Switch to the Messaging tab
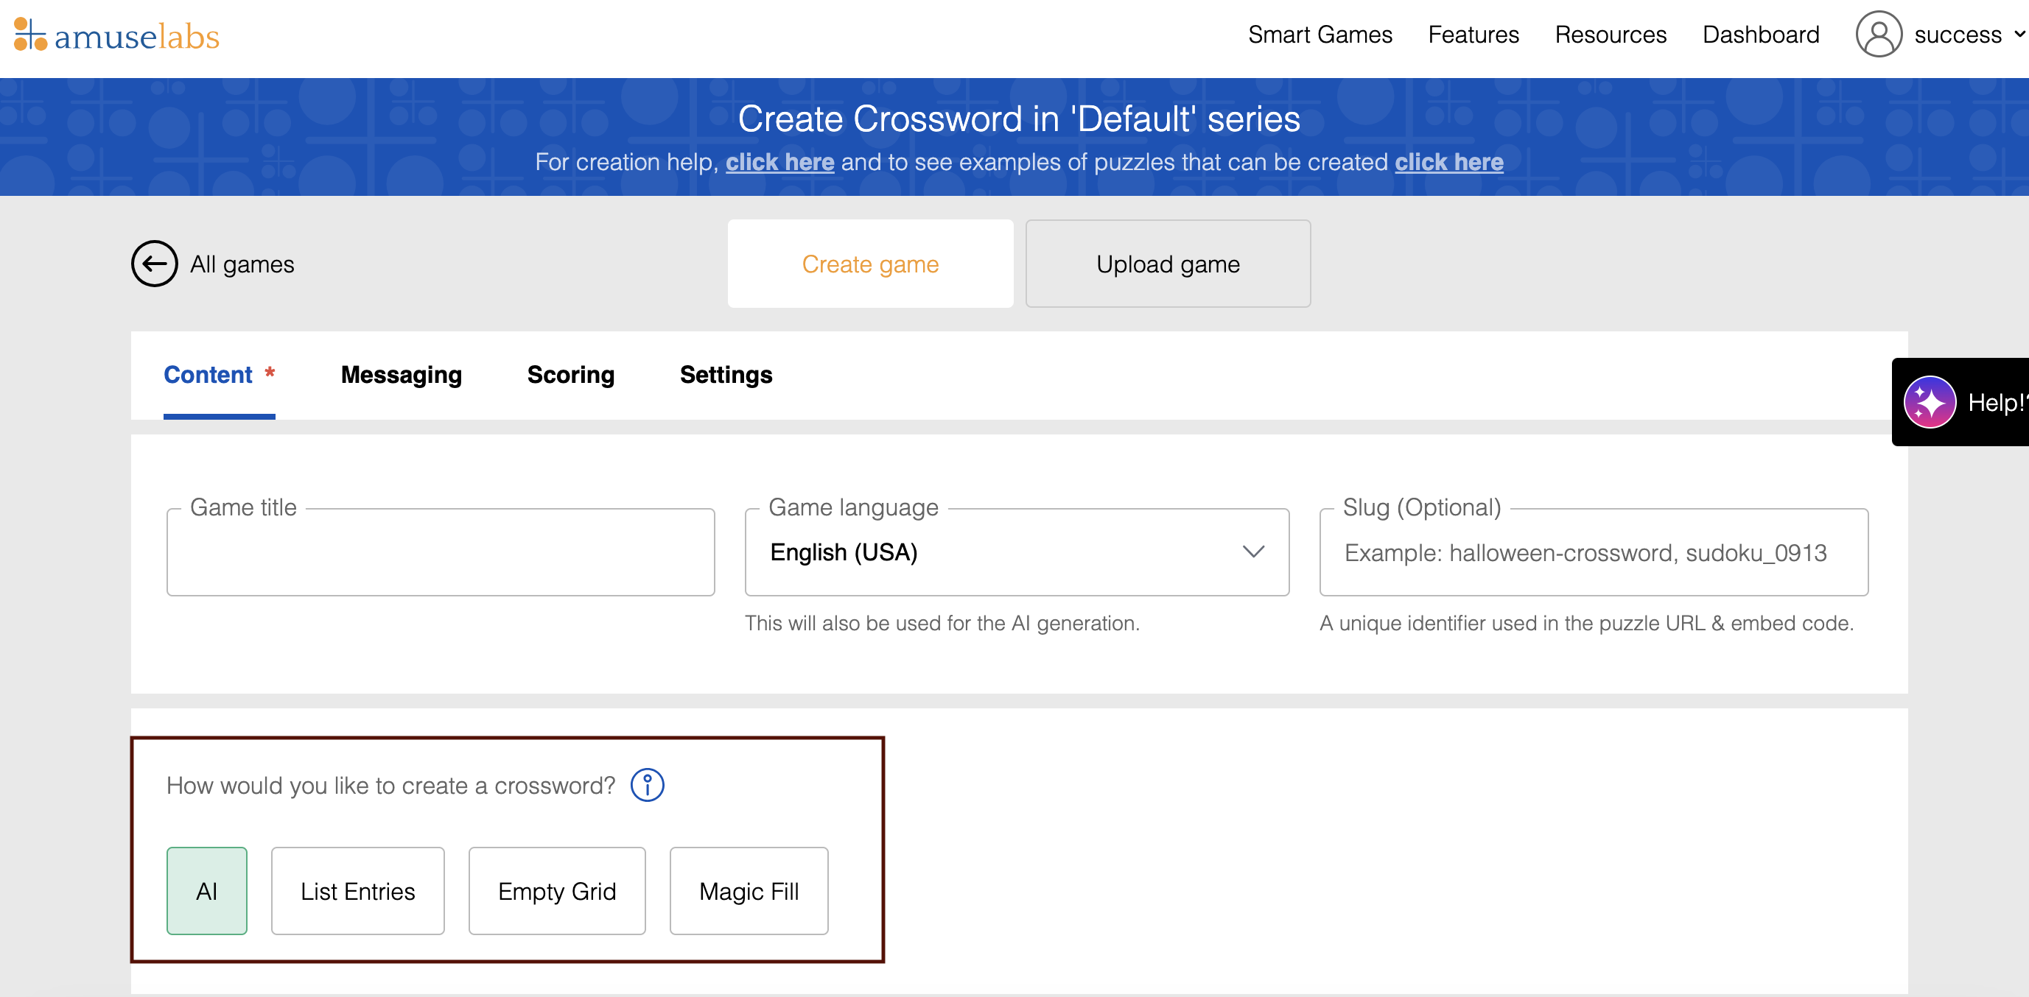 click(401, 375)
